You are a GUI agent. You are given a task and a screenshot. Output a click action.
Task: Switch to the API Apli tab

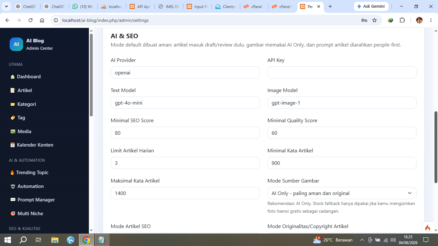pyautogui.click(x=140, y=6)
